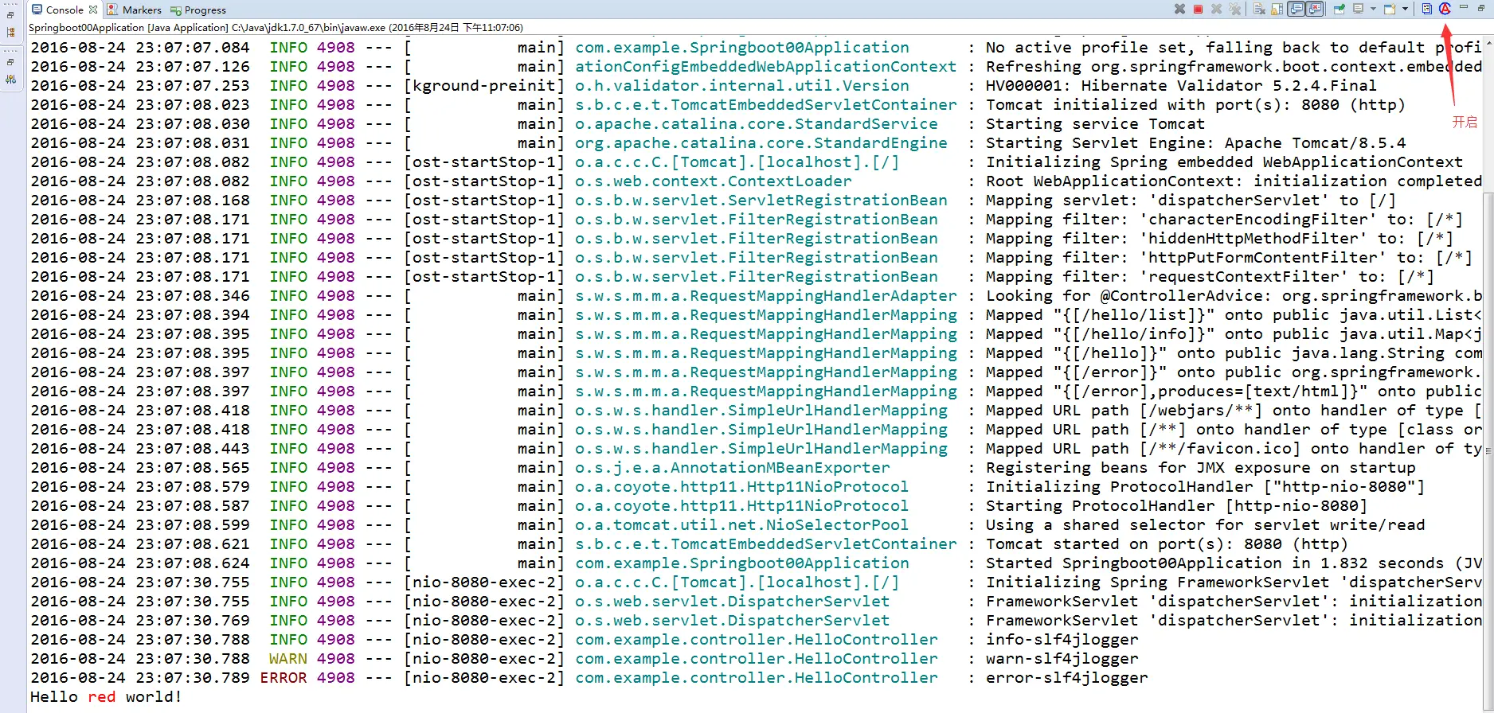Viewport: 1494px width, 713px height.
Task: Open the sliders icon view in left trim
Action: 10,80
